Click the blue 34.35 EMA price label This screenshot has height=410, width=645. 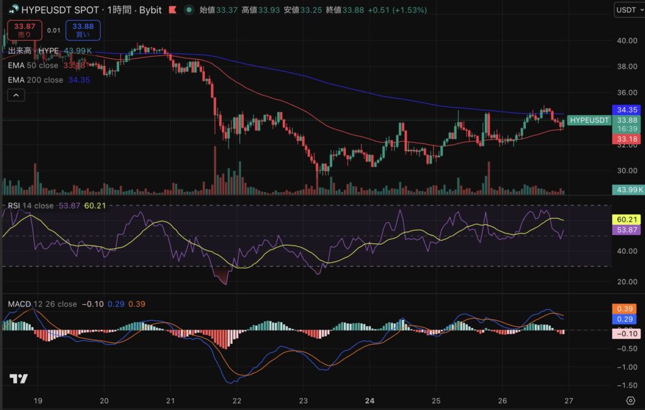pyautogui.click(x=627, y=110)
